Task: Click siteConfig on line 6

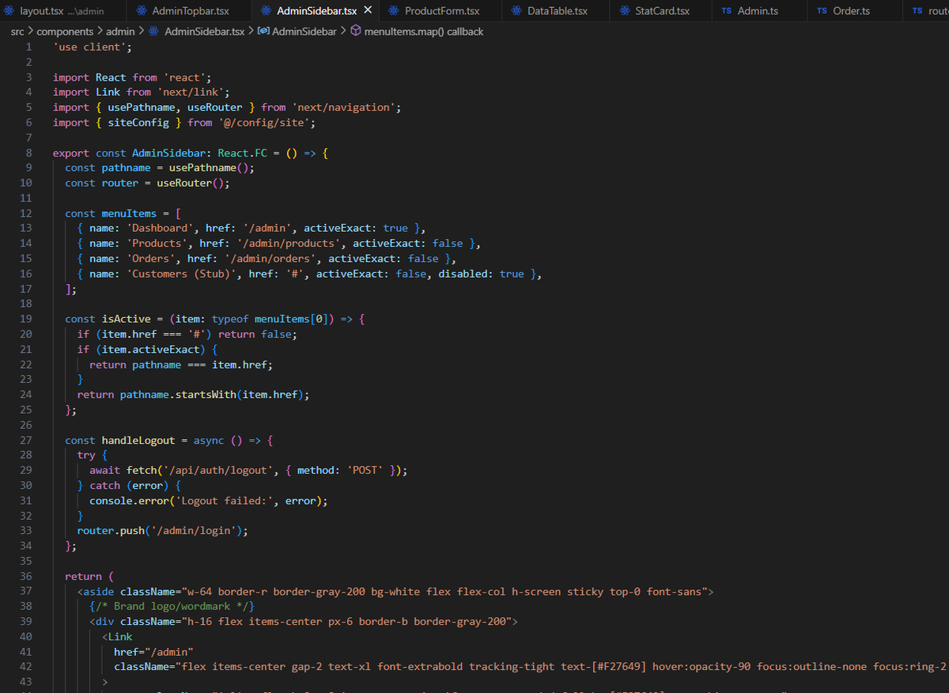Action: 138,123
